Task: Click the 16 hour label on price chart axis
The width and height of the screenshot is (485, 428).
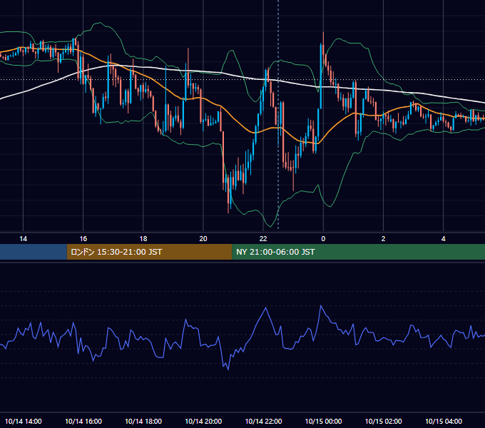Action: (x=83, y=238)
